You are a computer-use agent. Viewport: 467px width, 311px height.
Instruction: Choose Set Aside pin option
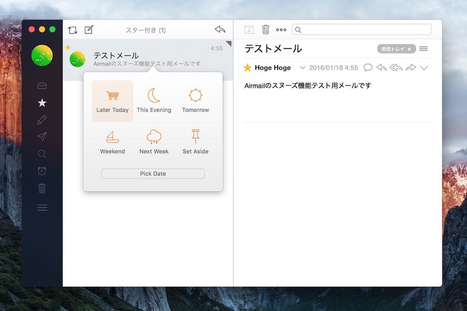coord(195,143)
